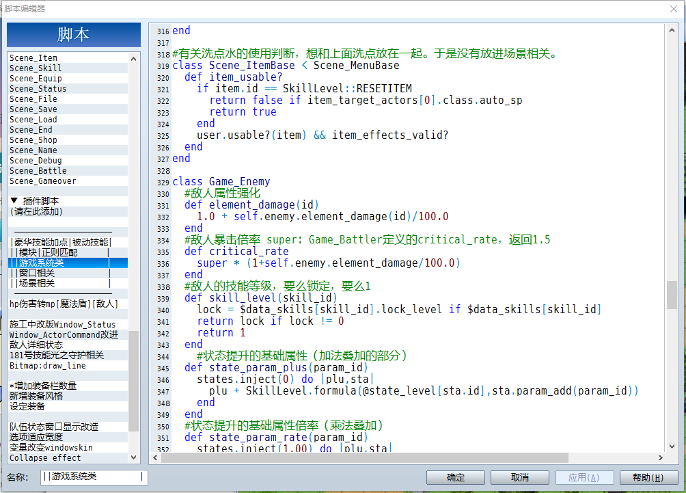Image resolution: width=686 pixels, height=493 pixels.
Task: Click code line 329 class Game_Enemy
Action: click(x=221, y=182)
